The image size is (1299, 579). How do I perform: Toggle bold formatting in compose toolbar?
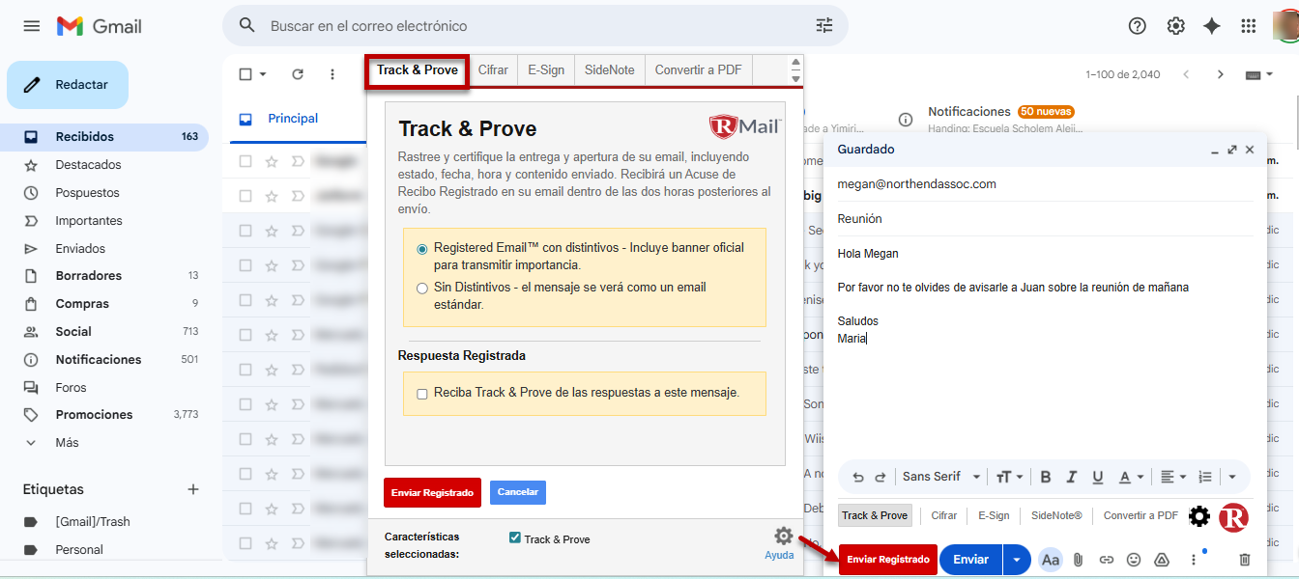pyautogui.click(x=1045, y=477)
